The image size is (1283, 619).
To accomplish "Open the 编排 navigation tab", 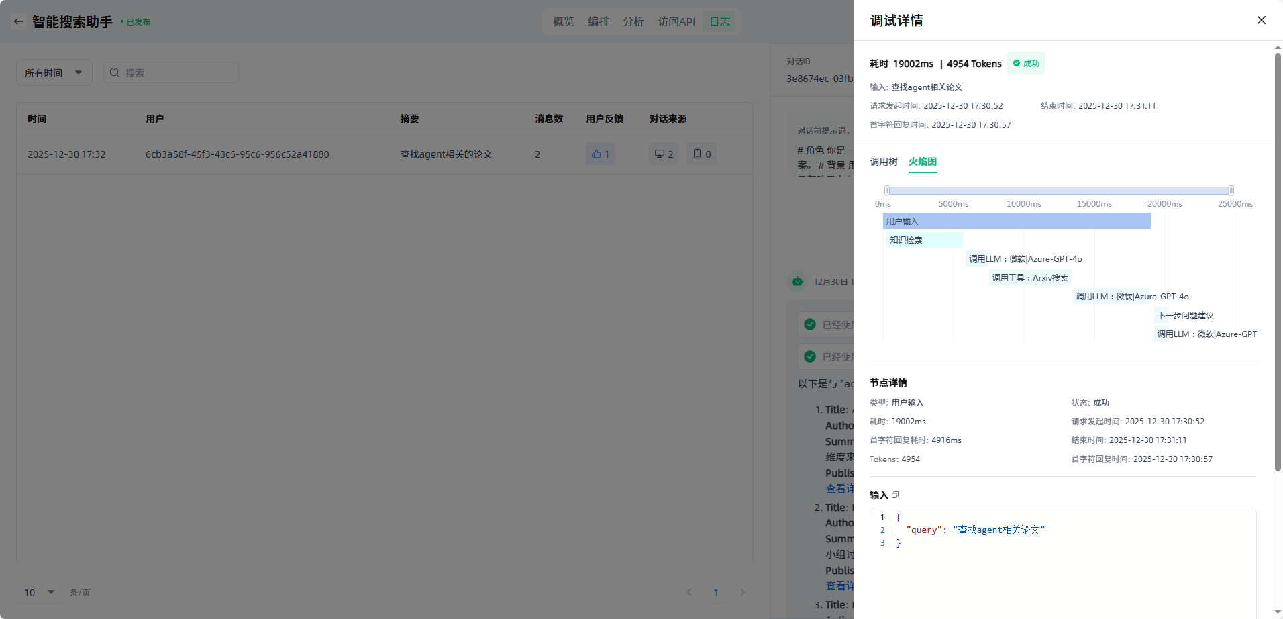I will [598, 21].
